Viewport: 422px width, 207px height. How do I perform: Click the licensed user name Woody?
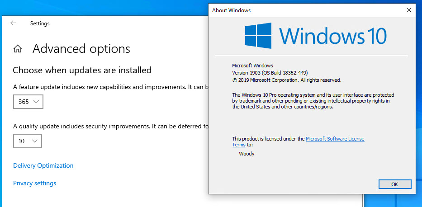[247, 154]
